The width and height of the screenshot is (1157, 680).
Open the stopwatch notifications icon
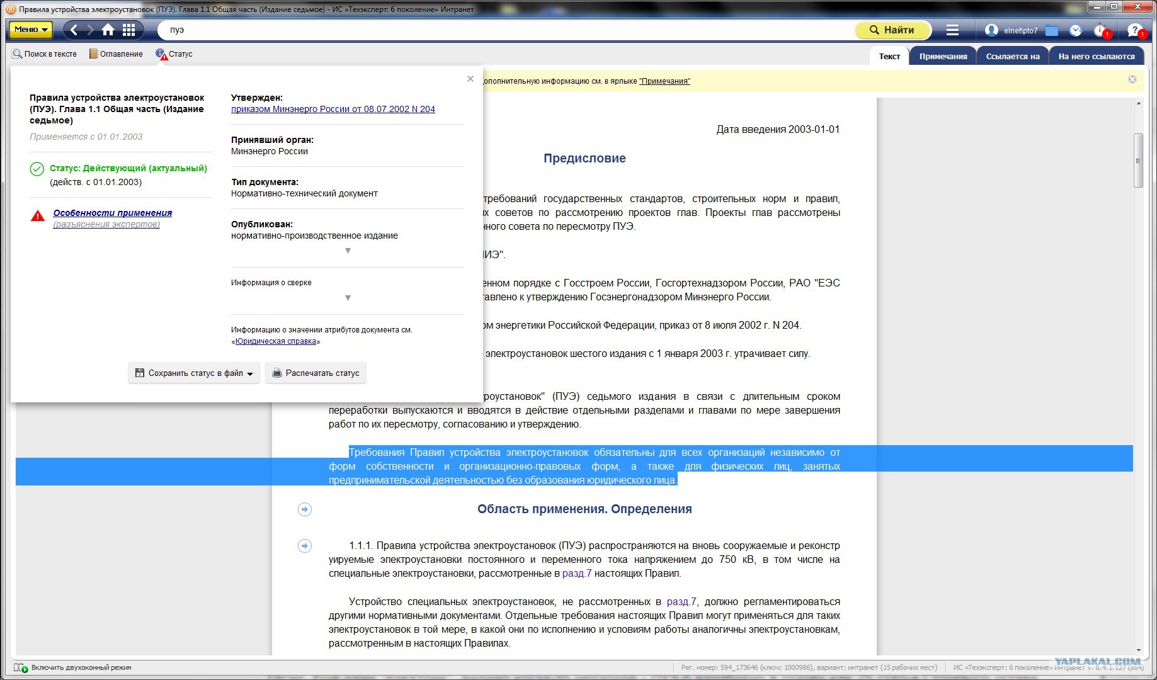(1101, 30)
